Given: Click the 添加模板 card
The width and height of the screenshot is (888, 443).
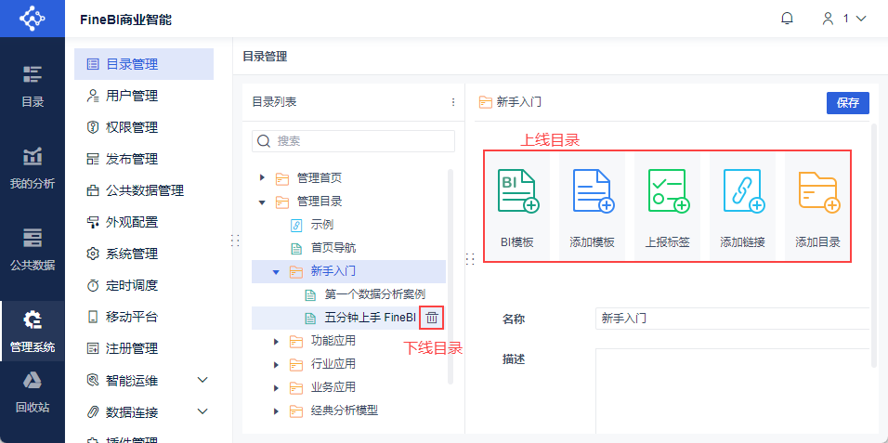Looking at the screenshot, I should 593,205.
